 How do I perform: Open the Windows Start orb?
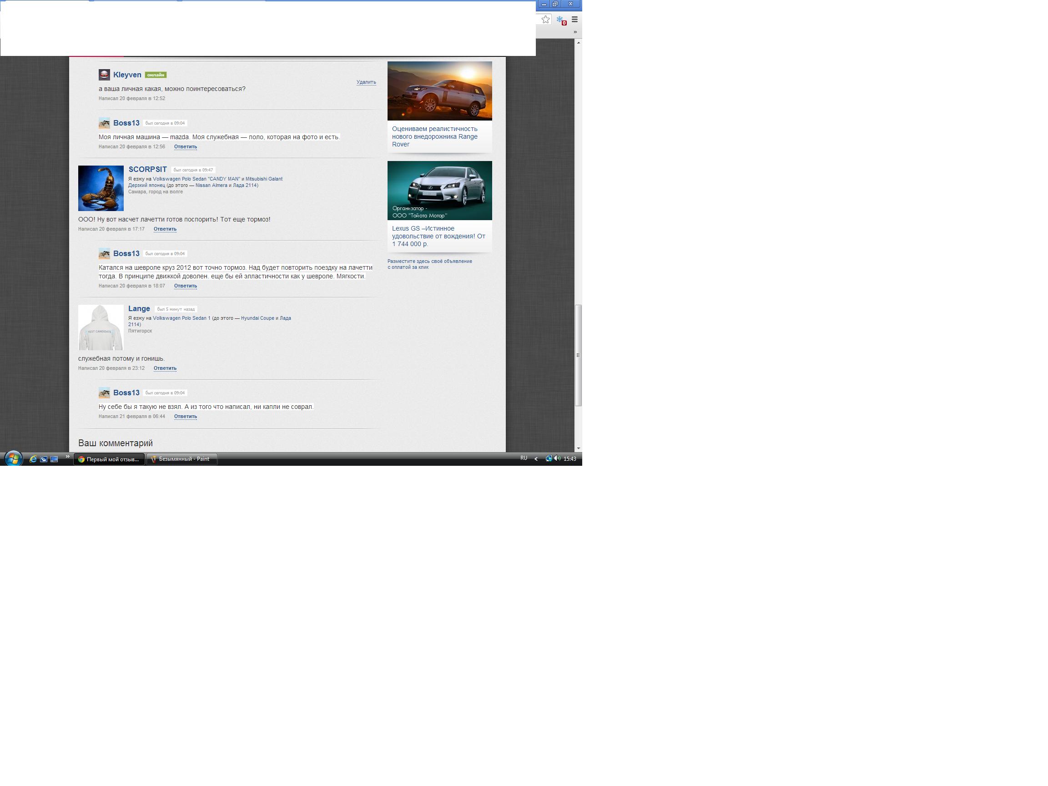13,458
